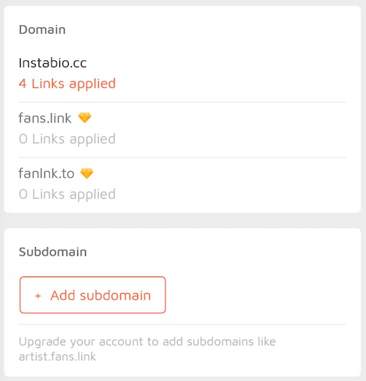The height and width of the screenshot is (381, 366).
Task: Click the divider line below Instabio.cc entry
Action: [x=183, y=102]
